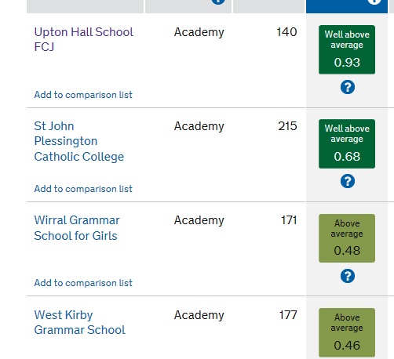Click pupil count 140 for Upton Hall
The height and width of the screenshot is (359, 394).
coord(286,32)
